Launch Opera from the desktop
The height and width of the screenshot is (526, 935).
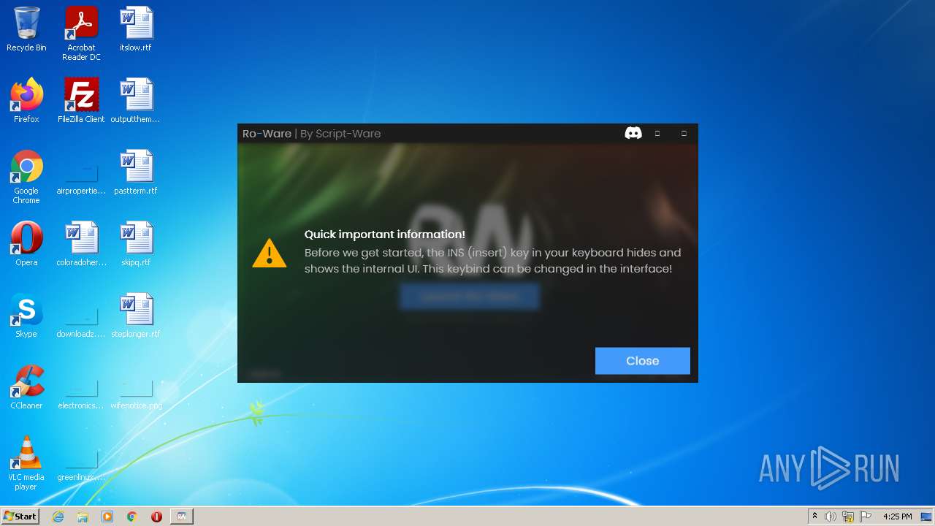[x=26, y=244]
